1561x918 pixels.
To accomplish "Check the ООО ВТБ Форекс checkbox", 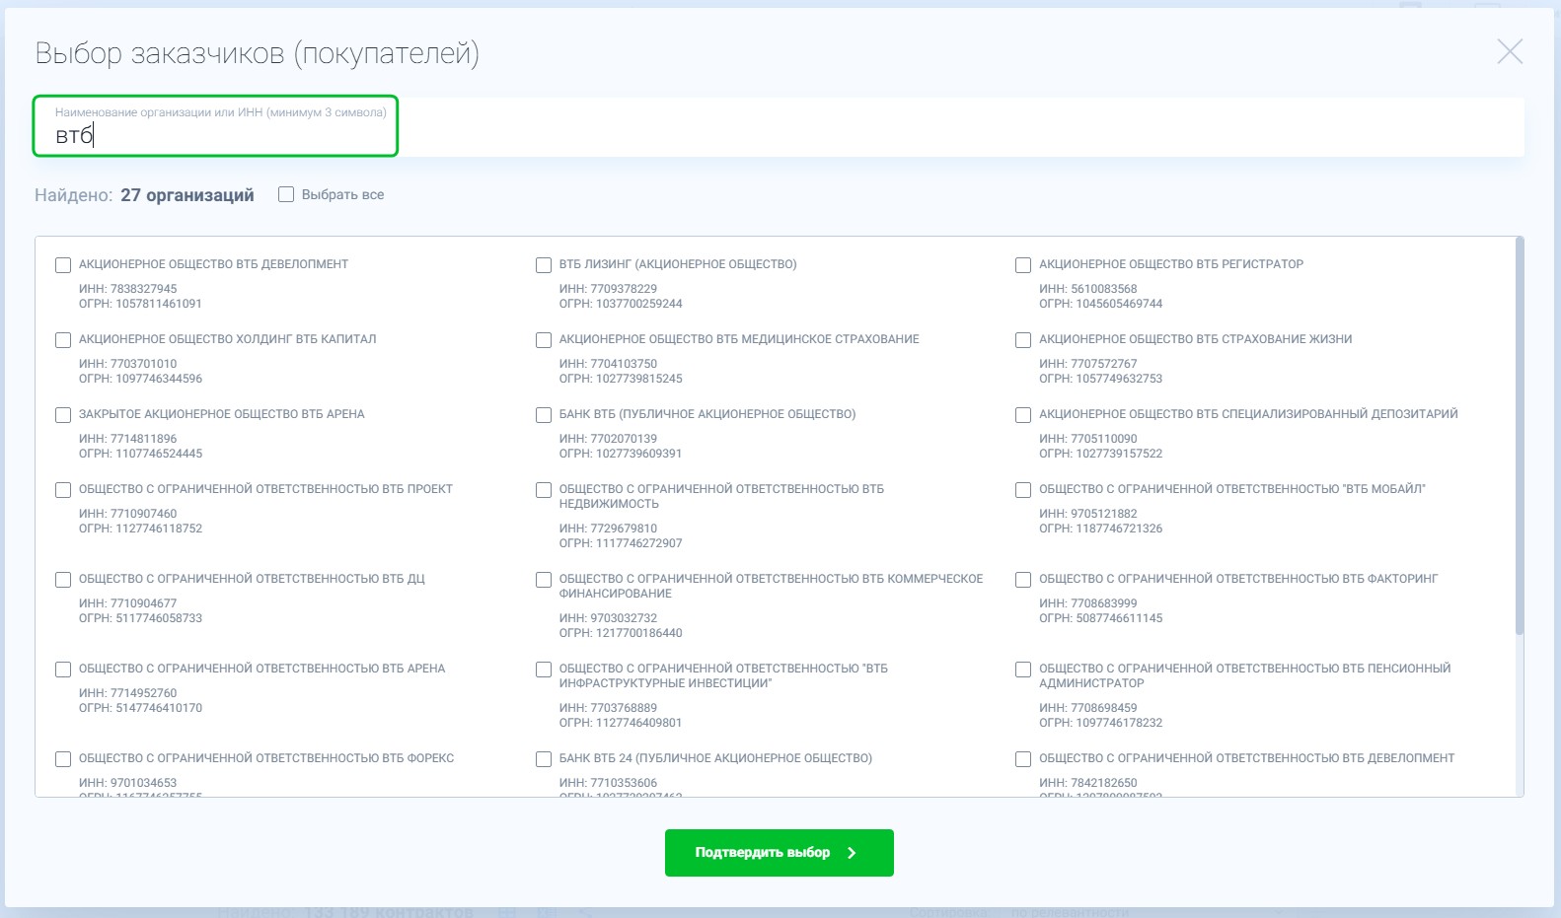I will tap(63, 759).
